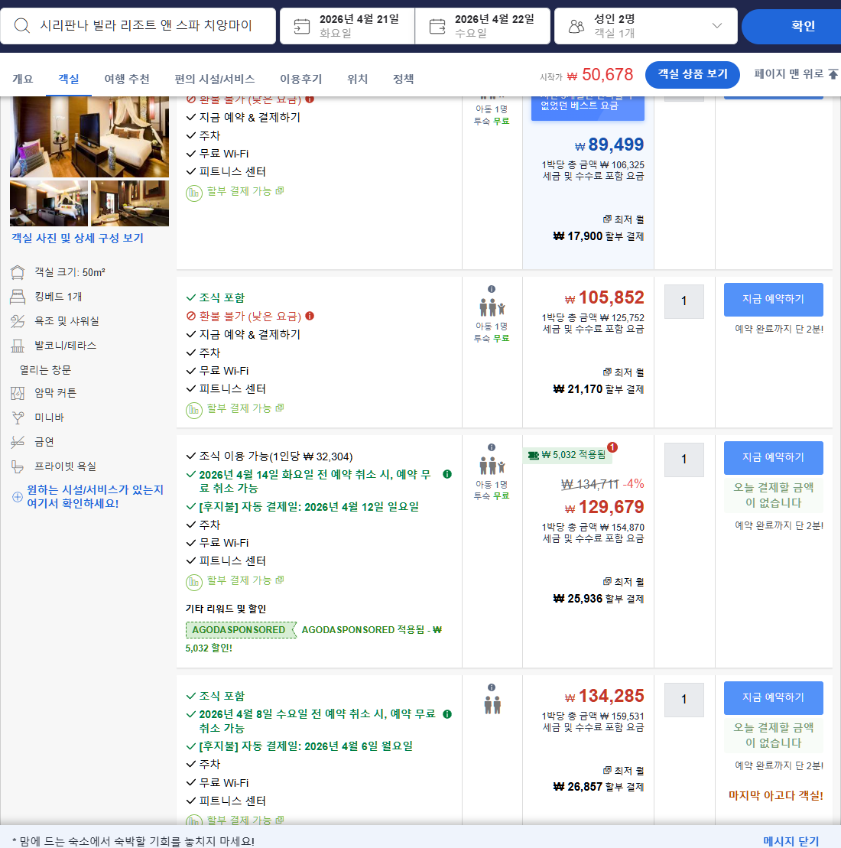
Task: Open the guests and rooms dropdown
Action: point(646,25)
